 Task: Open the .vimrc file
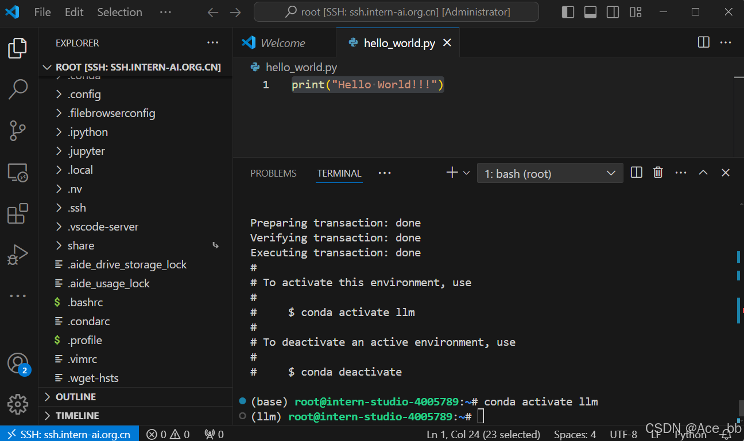pyautogui.click(x=135, y=359)
